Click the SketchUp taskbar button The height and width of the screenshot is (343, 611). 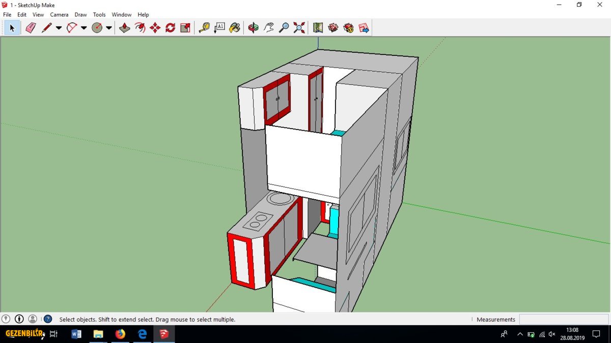164,334
